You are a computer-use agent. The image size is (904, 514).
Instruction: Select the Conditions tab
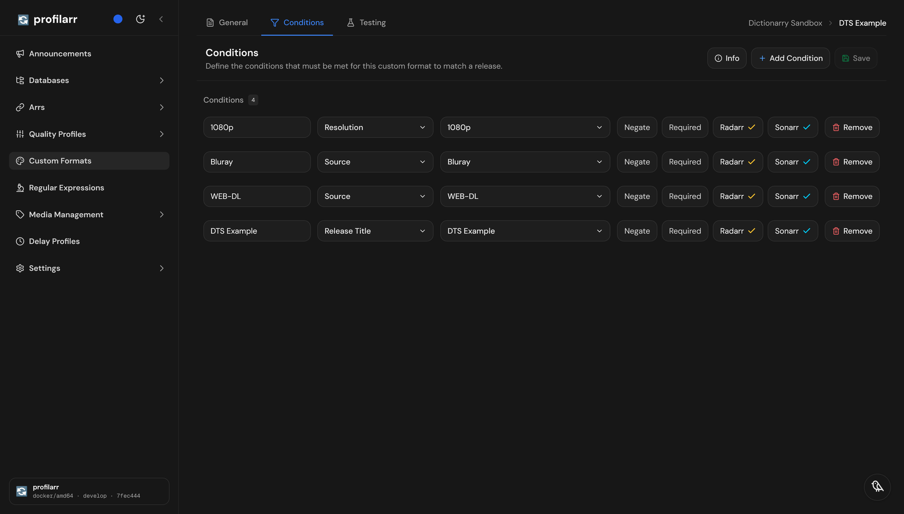pos(297,23)
